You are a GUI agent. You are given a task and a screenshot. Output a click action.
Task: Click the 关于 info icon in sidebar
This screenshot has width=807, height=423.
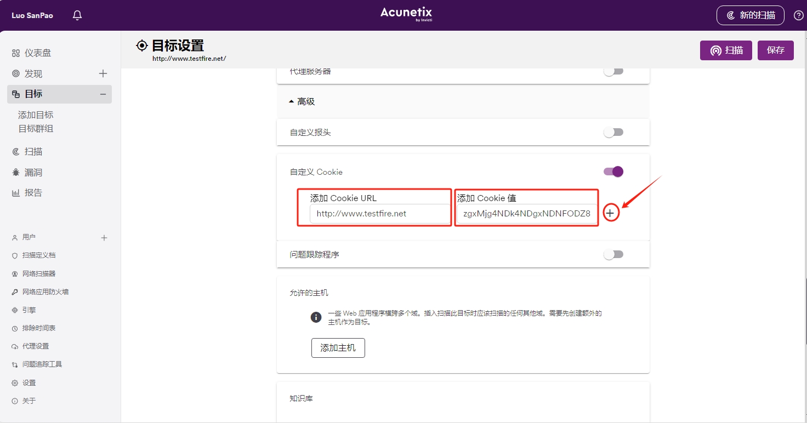click(15, 401)
